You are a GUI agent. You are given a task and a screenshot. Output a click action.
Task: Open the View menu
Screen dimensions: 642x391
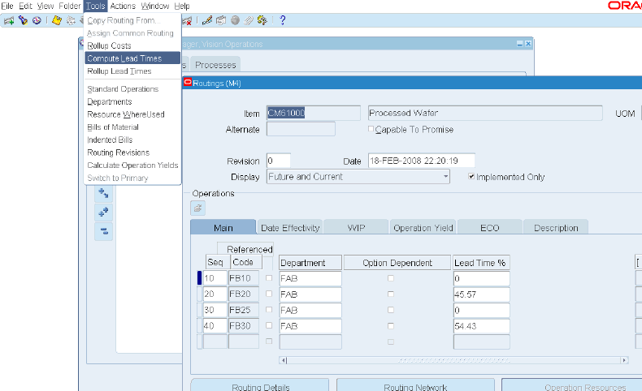click(46, 6)
